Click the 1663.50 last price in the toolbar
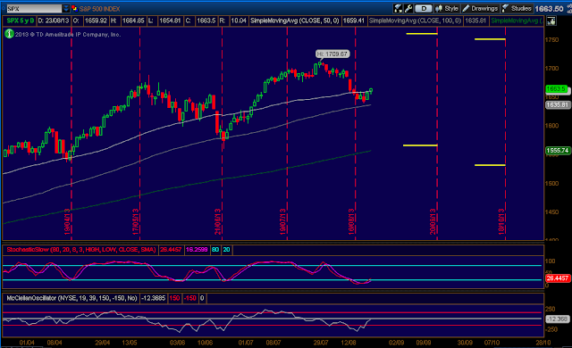Screen dimensions: 572x348 [x=550, y=9]
